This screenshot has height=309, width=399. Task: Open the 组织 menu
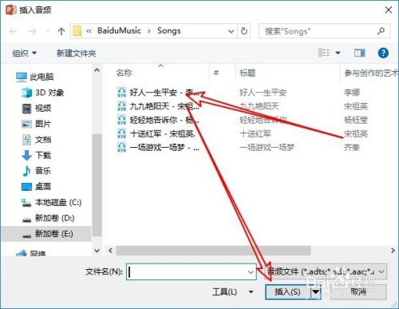coord(24,53)
